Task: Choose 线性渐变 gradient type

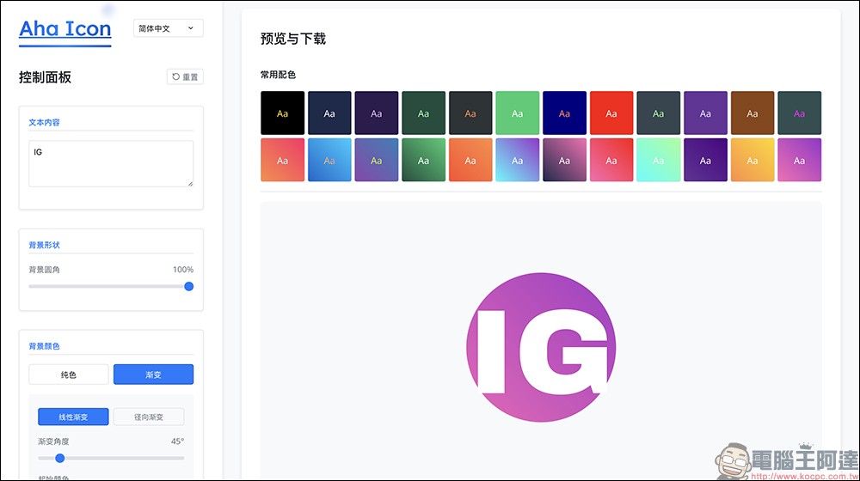Action: [73, 417]
